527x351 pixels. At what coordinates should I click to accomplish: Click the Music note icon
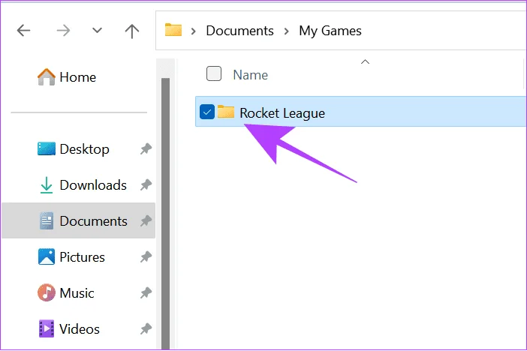[x=47, y=292]
